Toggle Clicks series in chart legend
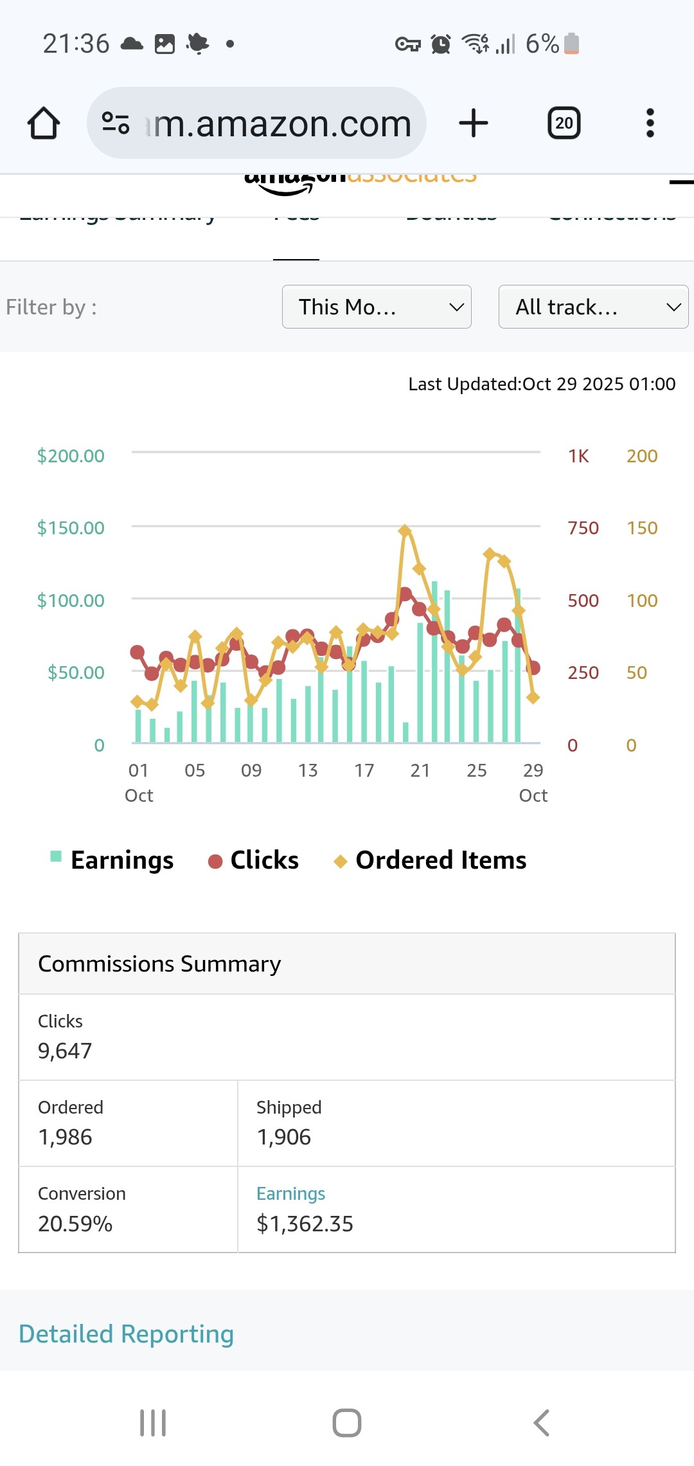This screenshot has height=1466, width=694. click(x=254, y=860)
